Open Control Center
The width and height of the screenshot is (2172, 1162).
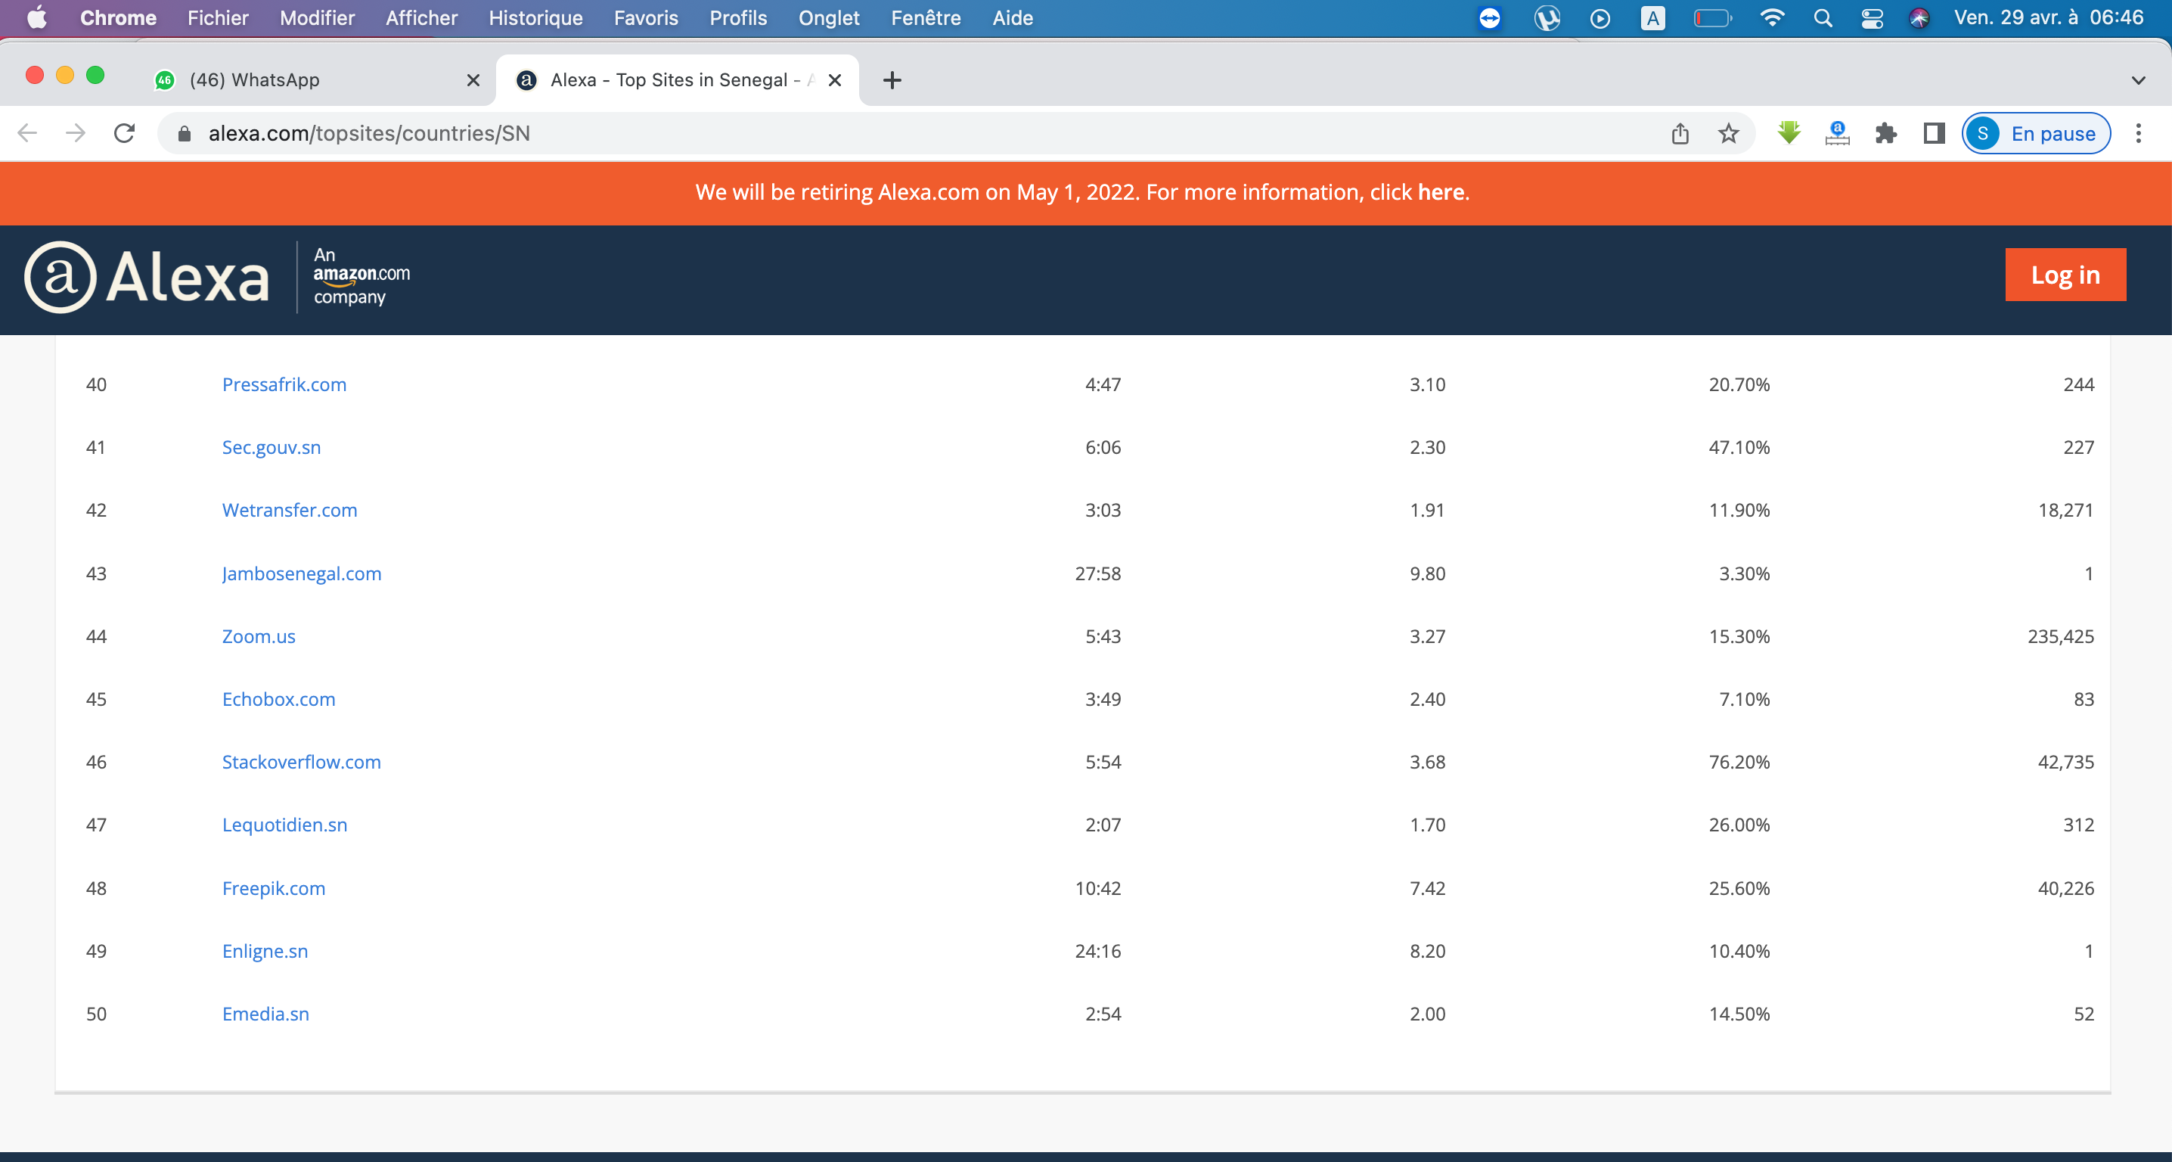(x=1872, y=17)
